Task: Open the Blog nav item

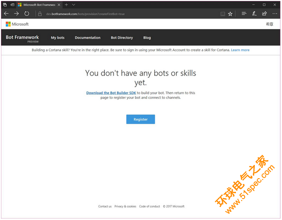Action: coord(147,38)
